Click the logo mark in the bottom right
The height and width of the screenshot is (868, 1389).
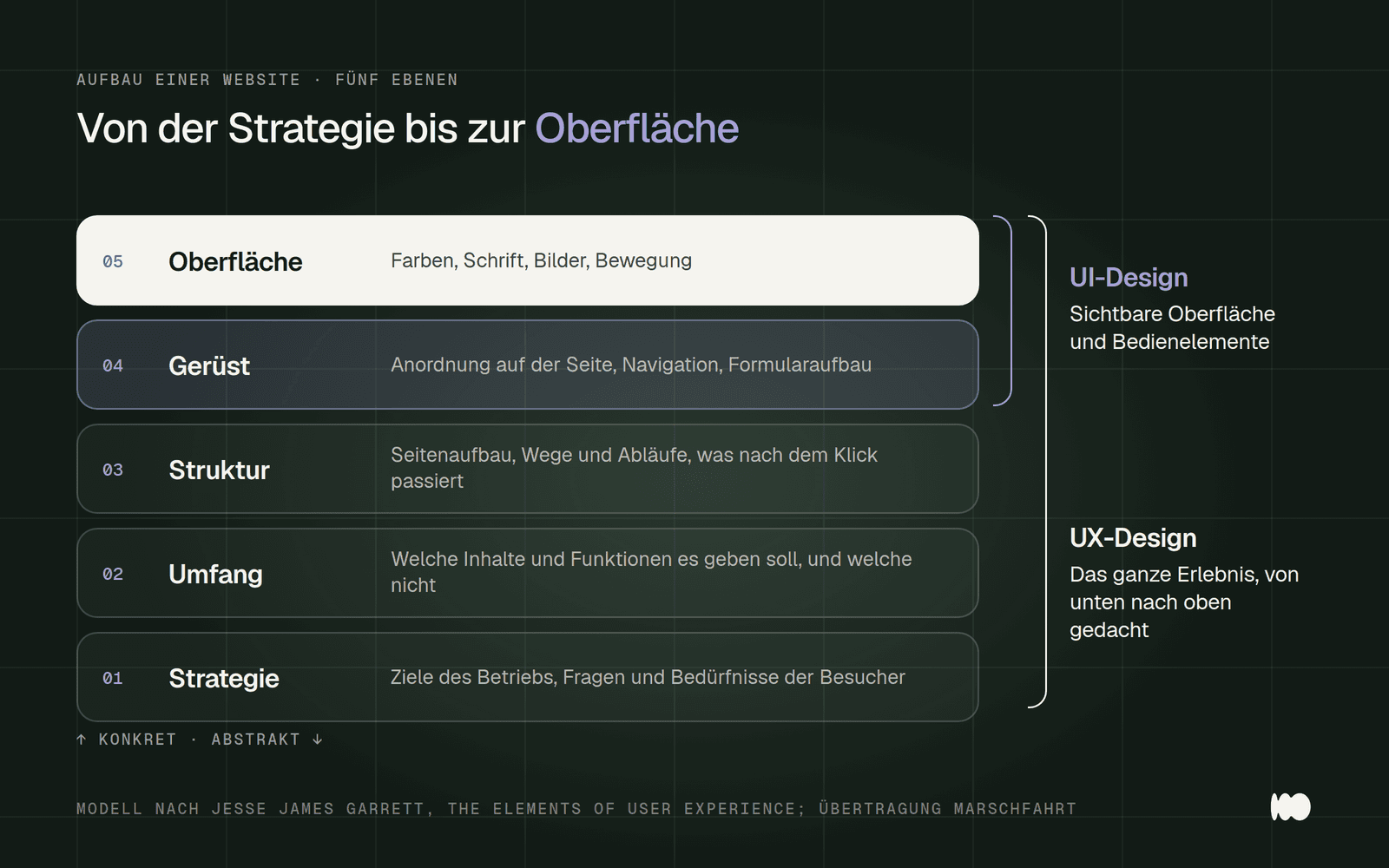coord(1290,806)
